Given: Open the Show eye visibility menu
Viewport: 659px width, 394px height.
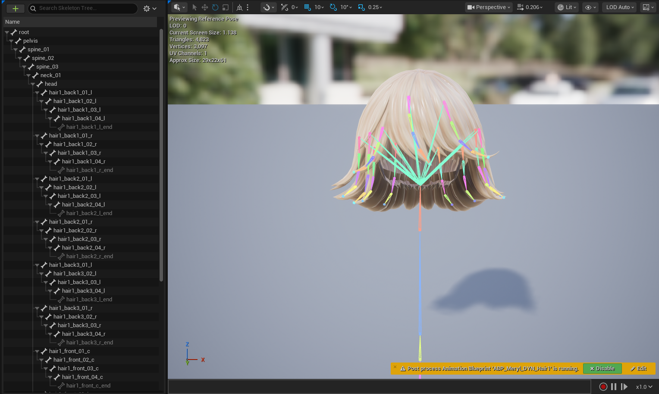Looking at the screenshot, I should coord(590,7).
